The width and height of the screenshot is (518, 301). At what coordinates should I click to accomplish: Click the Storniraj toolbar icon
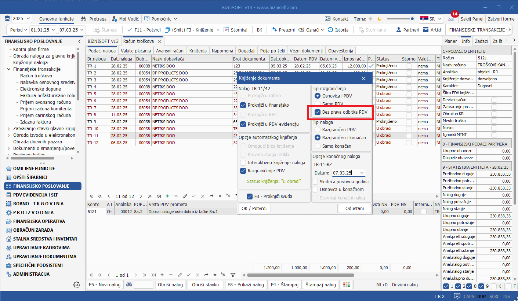tap(227, 30)
